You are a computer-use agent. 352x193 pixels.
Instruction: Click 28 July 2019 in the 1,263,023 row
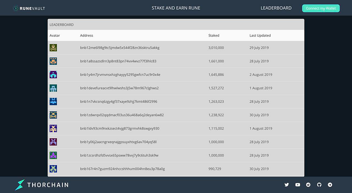(259, 101)
